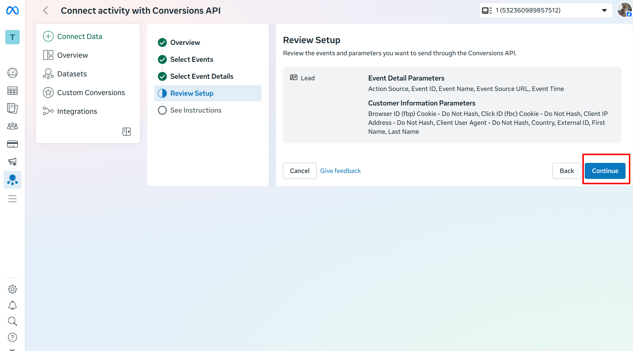Open the megaphone advertising icon
633x351 pixels.
(13, 162)
